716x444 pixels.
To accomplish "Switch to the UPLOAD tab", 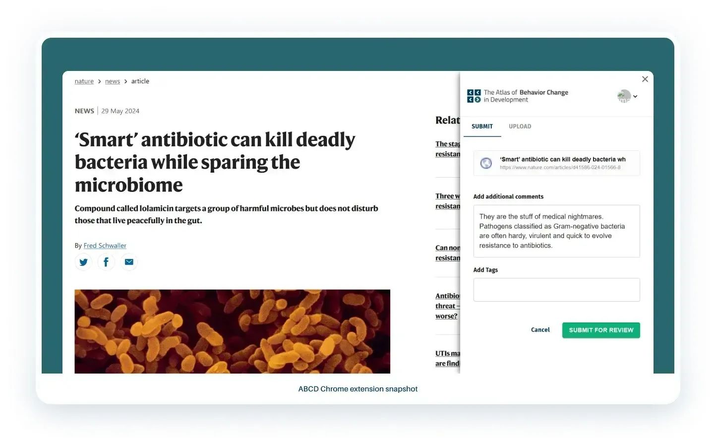I will (520, 126).
